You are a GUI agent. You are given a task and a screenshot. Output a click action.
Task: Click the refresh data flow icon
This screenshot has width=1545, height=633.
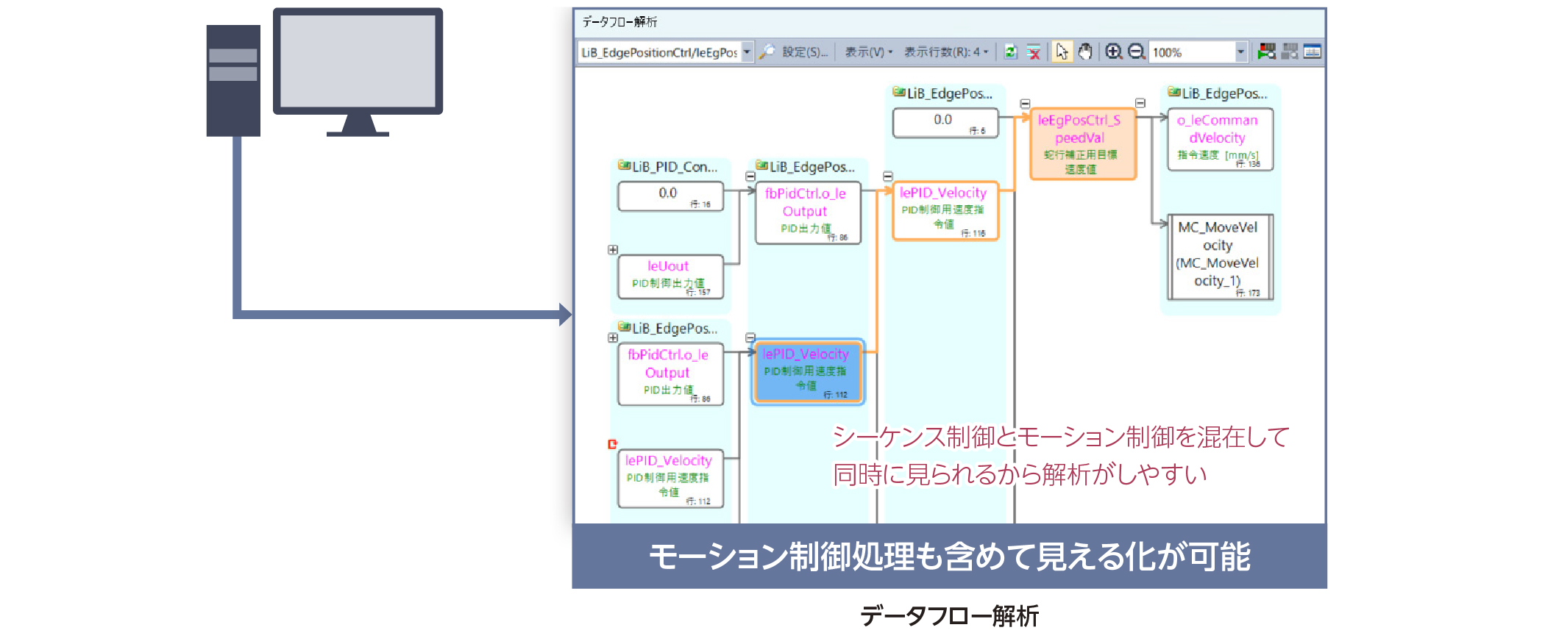click(x=1011, y=52)
